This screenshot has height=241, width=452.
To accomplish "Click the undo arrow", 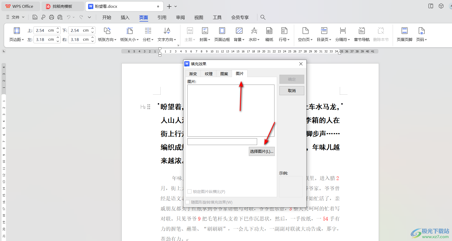I will click(68, 17).
